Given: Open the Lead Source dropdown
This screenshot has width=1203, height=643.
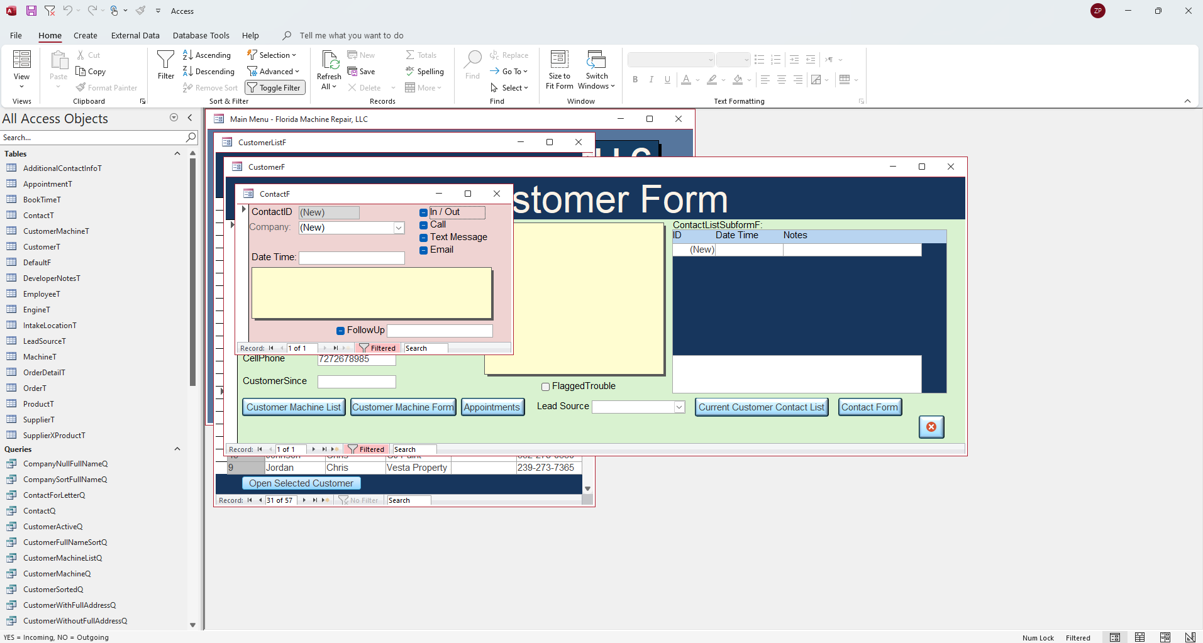Looking at the screenshot, I should (679, 407).
